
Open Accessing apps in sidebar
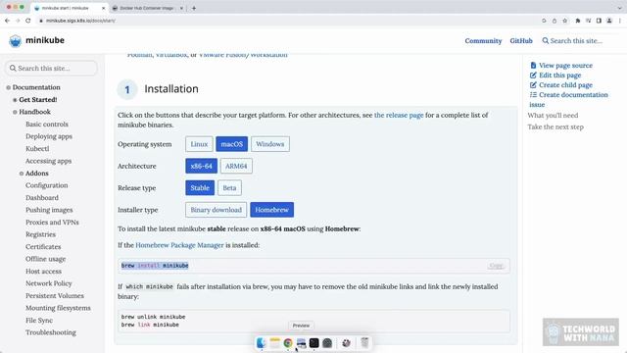point(48,161)
